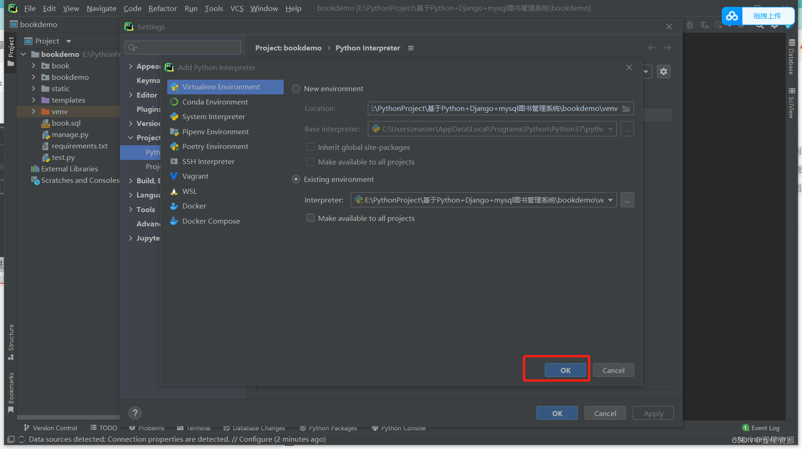
Task: Click the cloud upload 拖拽上传 widget
Action: [758, 16]
